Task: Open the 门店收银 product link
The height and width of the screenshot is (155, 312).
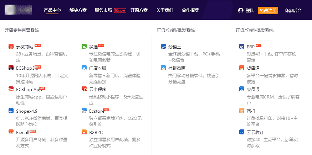Action: [x=98, y=68]
